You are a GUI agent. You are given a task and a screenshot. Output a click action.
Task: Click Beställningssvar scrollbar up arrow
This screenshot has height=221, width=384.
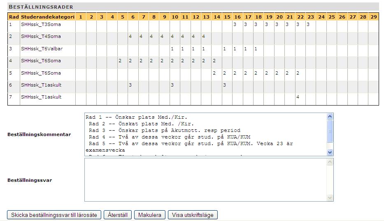[x=330, y=162]
